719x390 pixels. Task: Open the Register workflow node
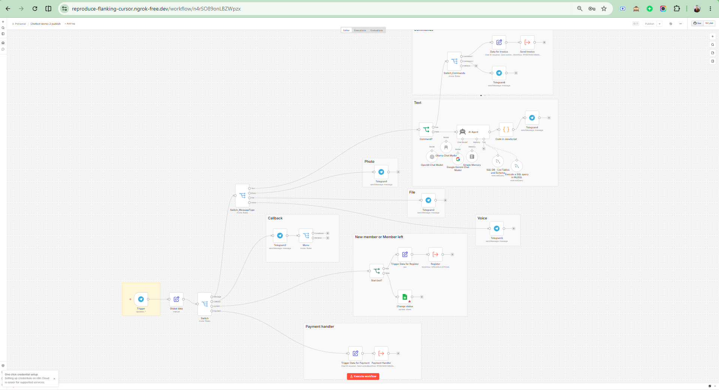coord(436,254)
